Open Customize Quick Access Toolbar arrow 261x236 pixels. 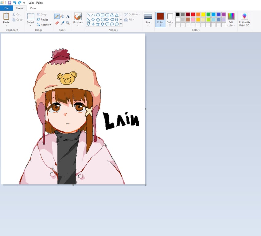point(24,3)
